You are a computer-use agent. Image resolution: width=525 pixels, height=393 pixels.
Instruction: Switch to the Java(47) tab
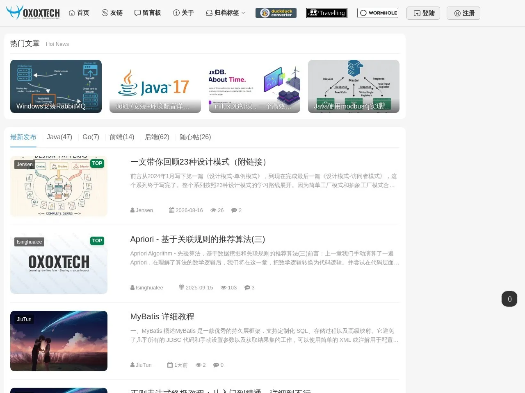click(59, 137)
